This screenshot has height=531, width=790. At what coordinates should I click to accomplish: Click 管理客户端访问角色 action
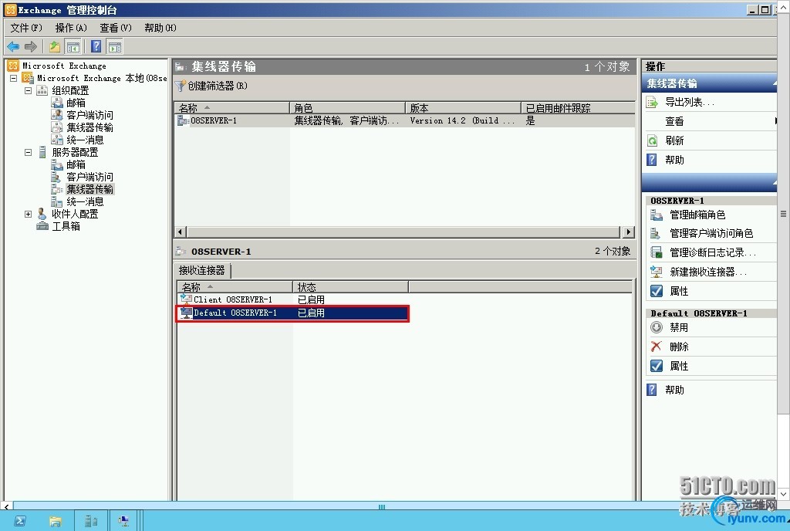[x=711, y=233]
